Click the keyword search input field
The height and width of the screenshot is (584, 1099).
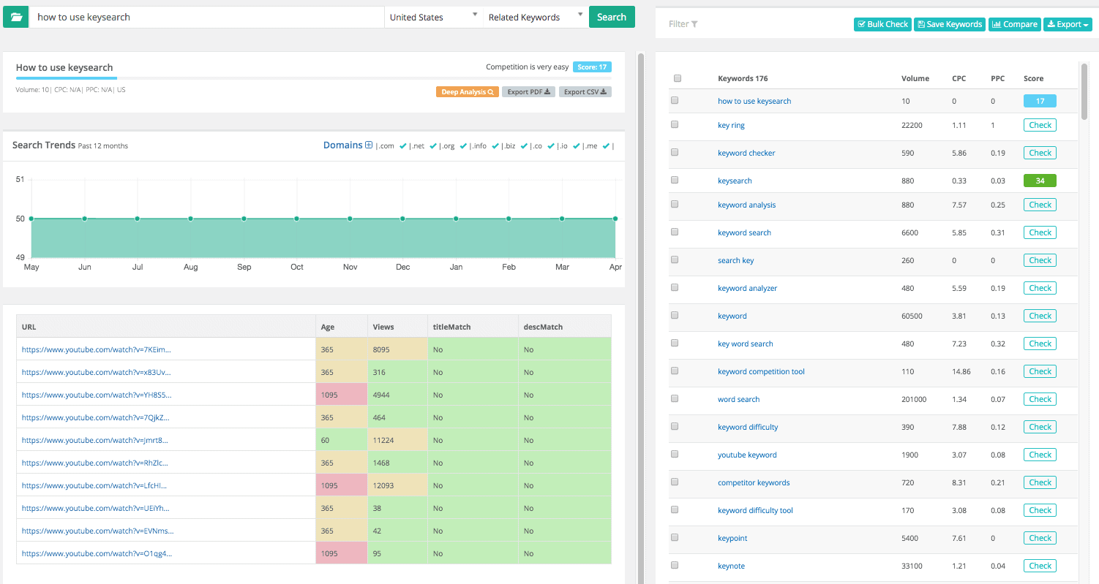207,17
